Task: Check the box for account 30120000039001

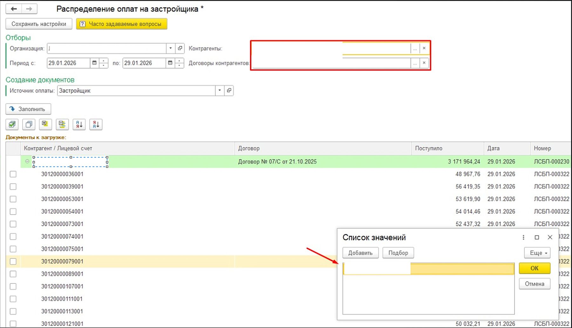Action: 13,187
